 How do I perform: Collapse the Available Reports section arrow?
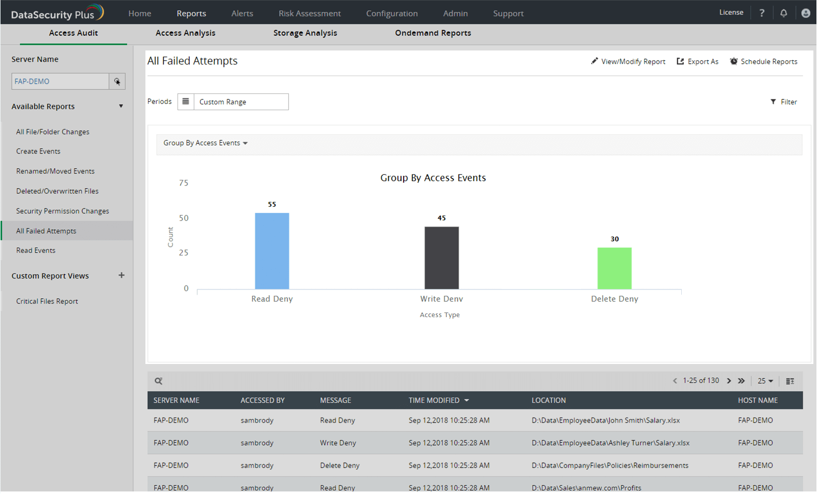(x=121, y=107)
